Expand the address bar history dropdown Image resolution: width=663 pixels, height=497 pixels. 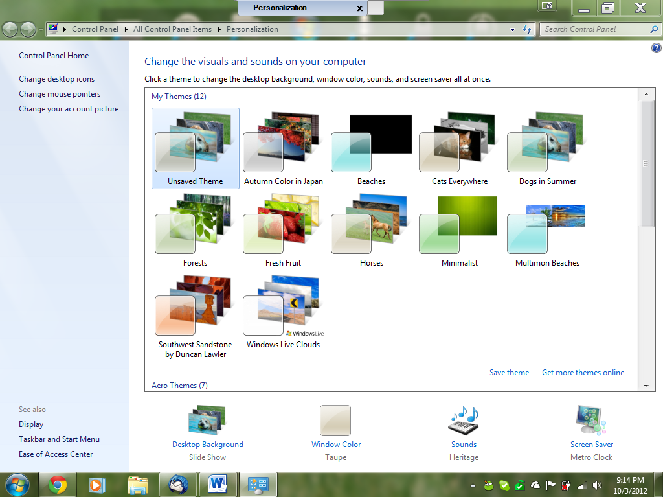pos(513,30)
